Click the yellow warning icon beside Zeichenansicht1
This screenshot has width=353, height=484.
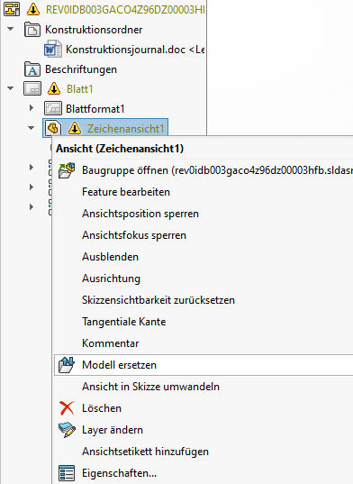point(75,128)
